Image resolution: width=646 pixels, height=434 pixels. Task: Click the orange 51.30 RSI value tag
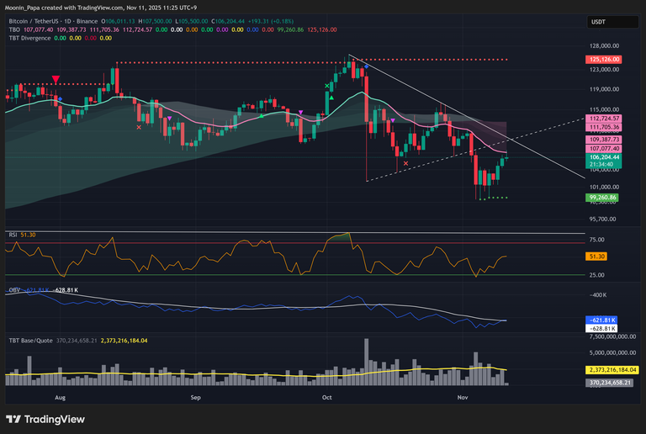coord(597,256)
